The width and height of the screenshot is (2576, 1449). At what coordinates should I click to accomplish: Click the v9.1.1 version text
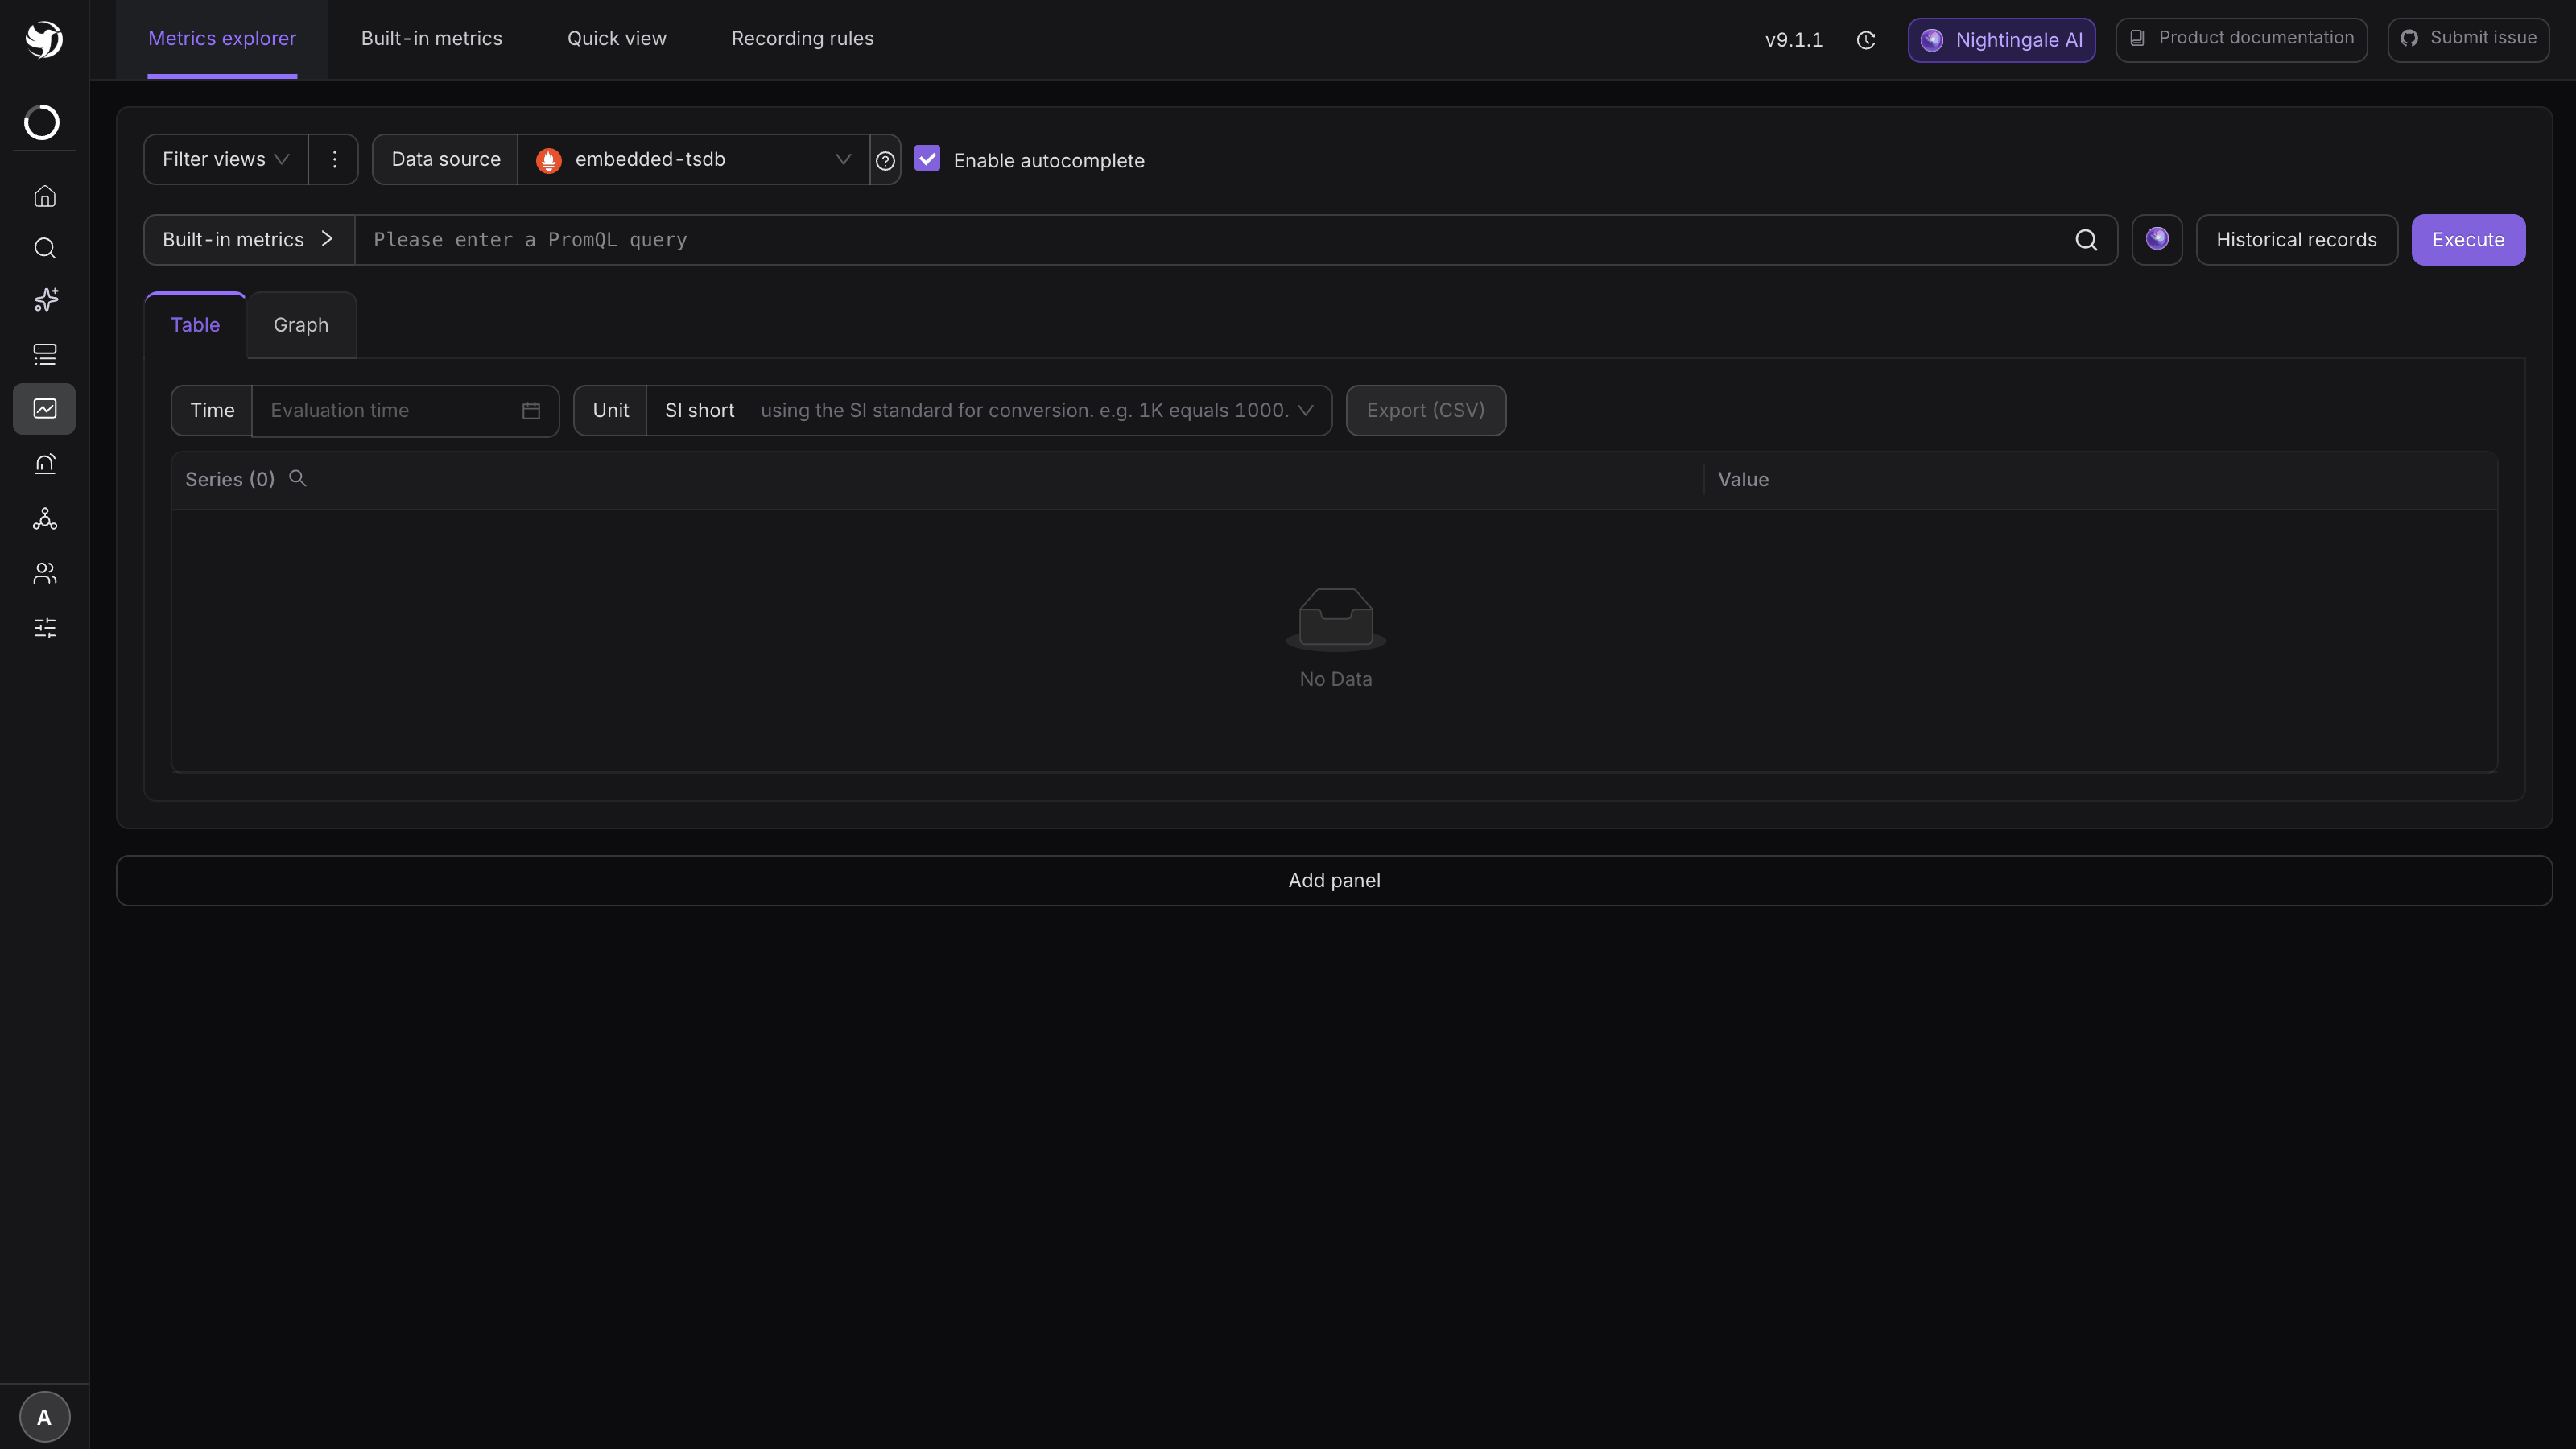1794,40
